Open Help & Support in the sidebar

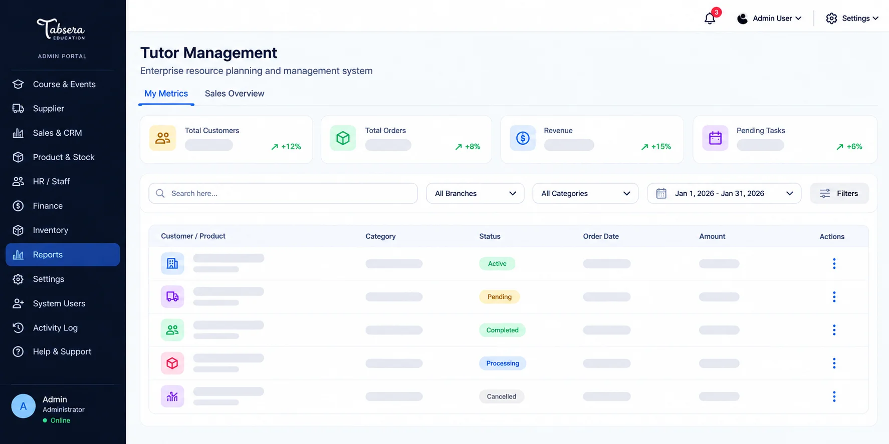(63, 352)
